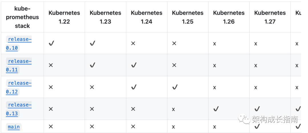Viewport: 308px width, 133px height.
Task: Open the release-0.11 link
Action: (19, 65)
